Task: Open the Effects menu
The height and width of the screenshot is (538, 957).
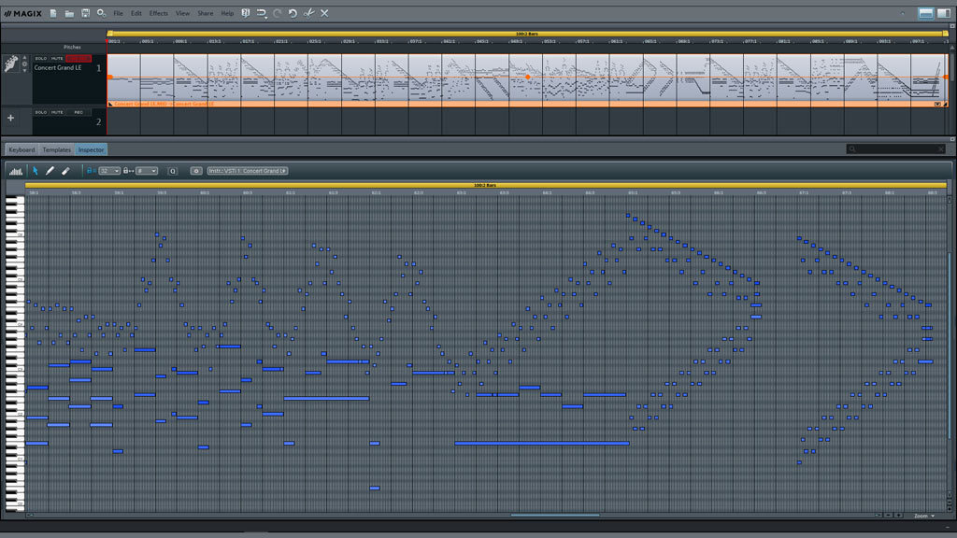Action: pos(159,13)
